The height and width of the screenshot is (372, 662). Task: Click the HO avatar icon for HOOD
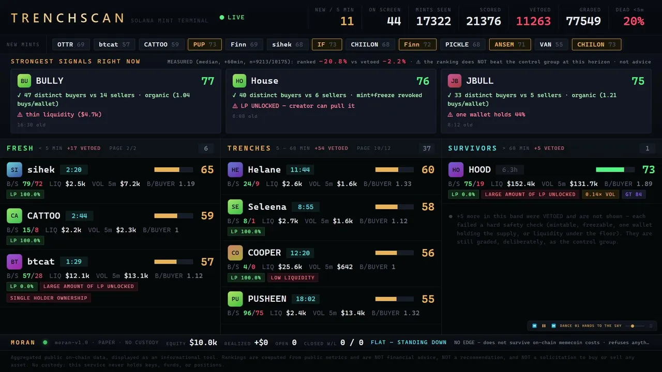pos(456,169)
